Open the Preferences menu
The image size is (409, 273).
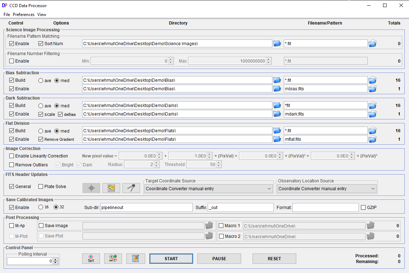pyautogui.click(x=23, y=15)
